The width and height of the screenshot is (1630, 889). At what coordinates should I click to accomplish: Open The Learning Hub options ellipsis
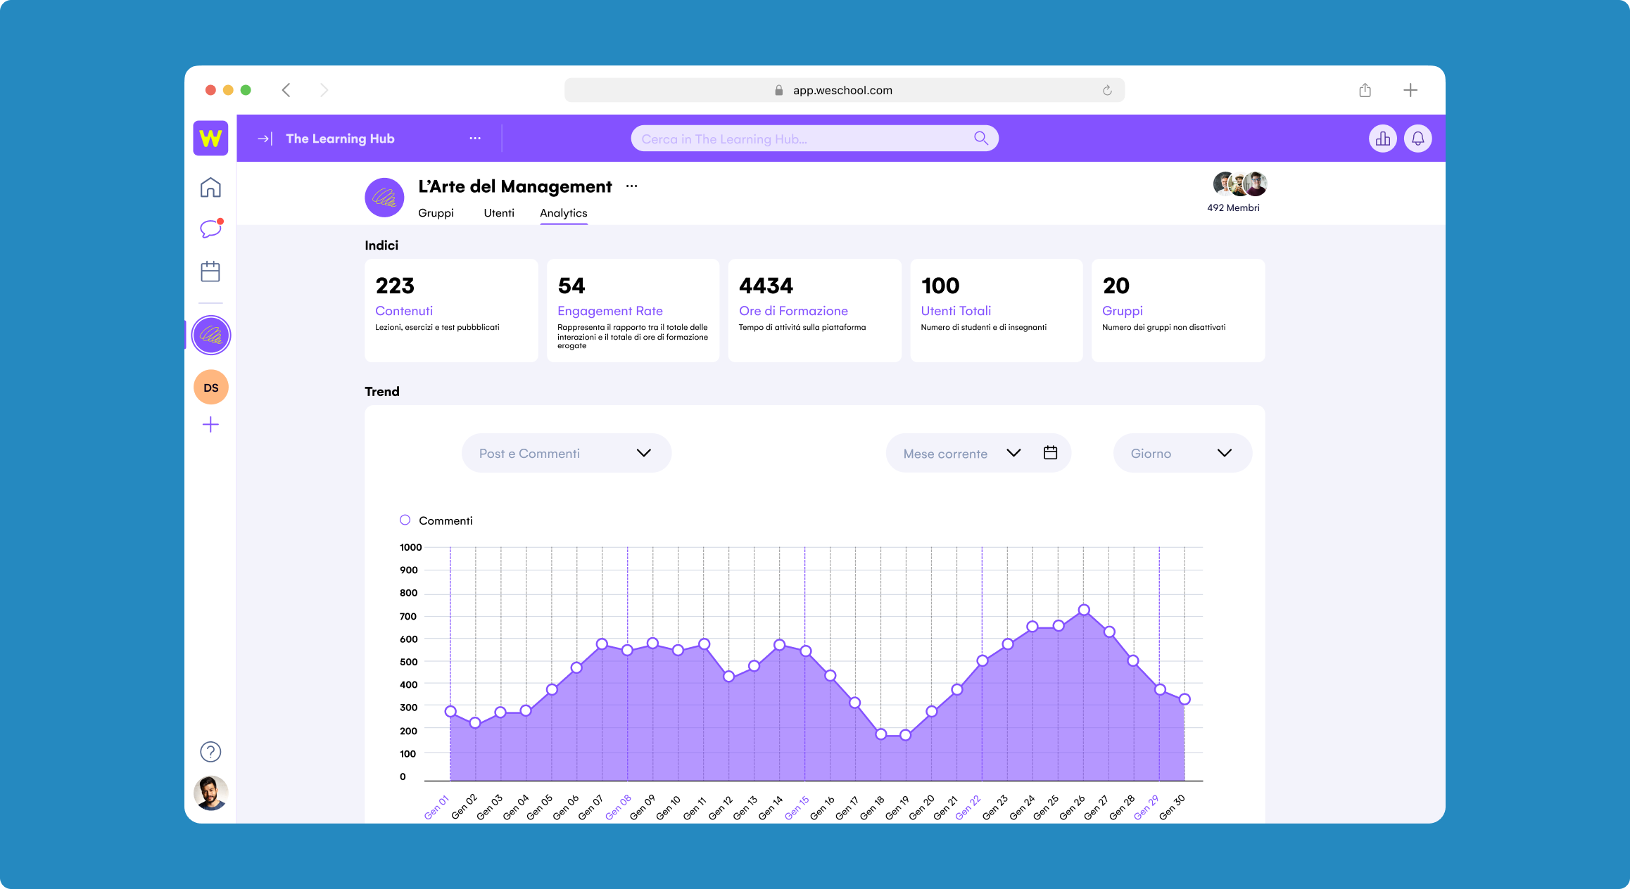point(475,139)
